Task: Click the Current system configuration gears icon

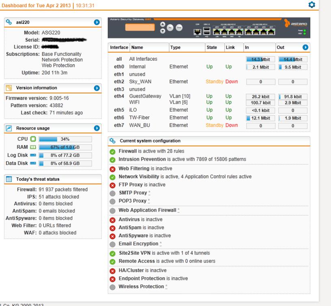Action: tap(112, 141)
